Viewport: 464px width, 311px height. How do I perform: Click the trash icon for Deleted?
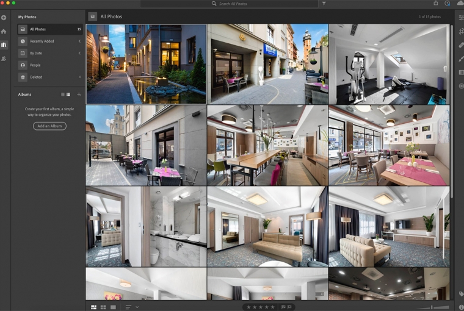click(x=23, y=77)
